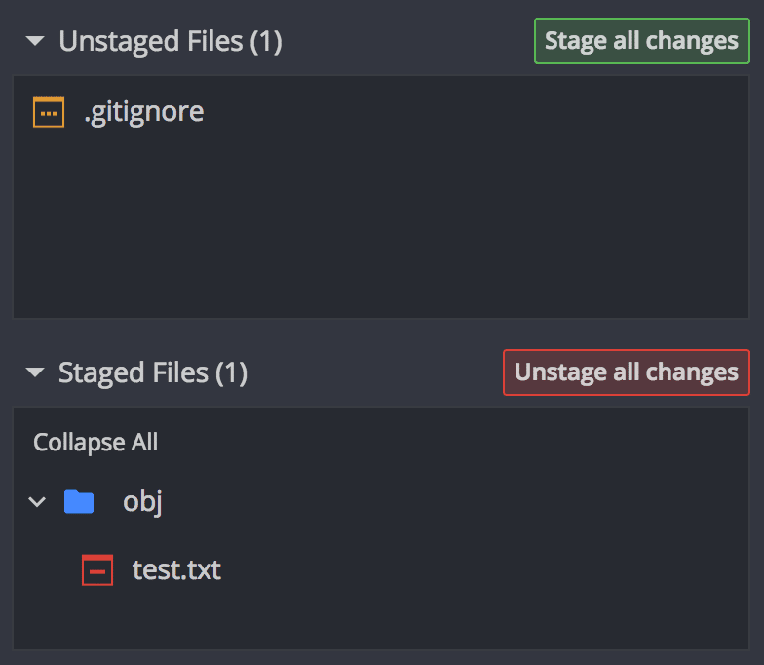Click the Staged Files header text
Viewport: 764px width, 665px height.
coord(134,372)
